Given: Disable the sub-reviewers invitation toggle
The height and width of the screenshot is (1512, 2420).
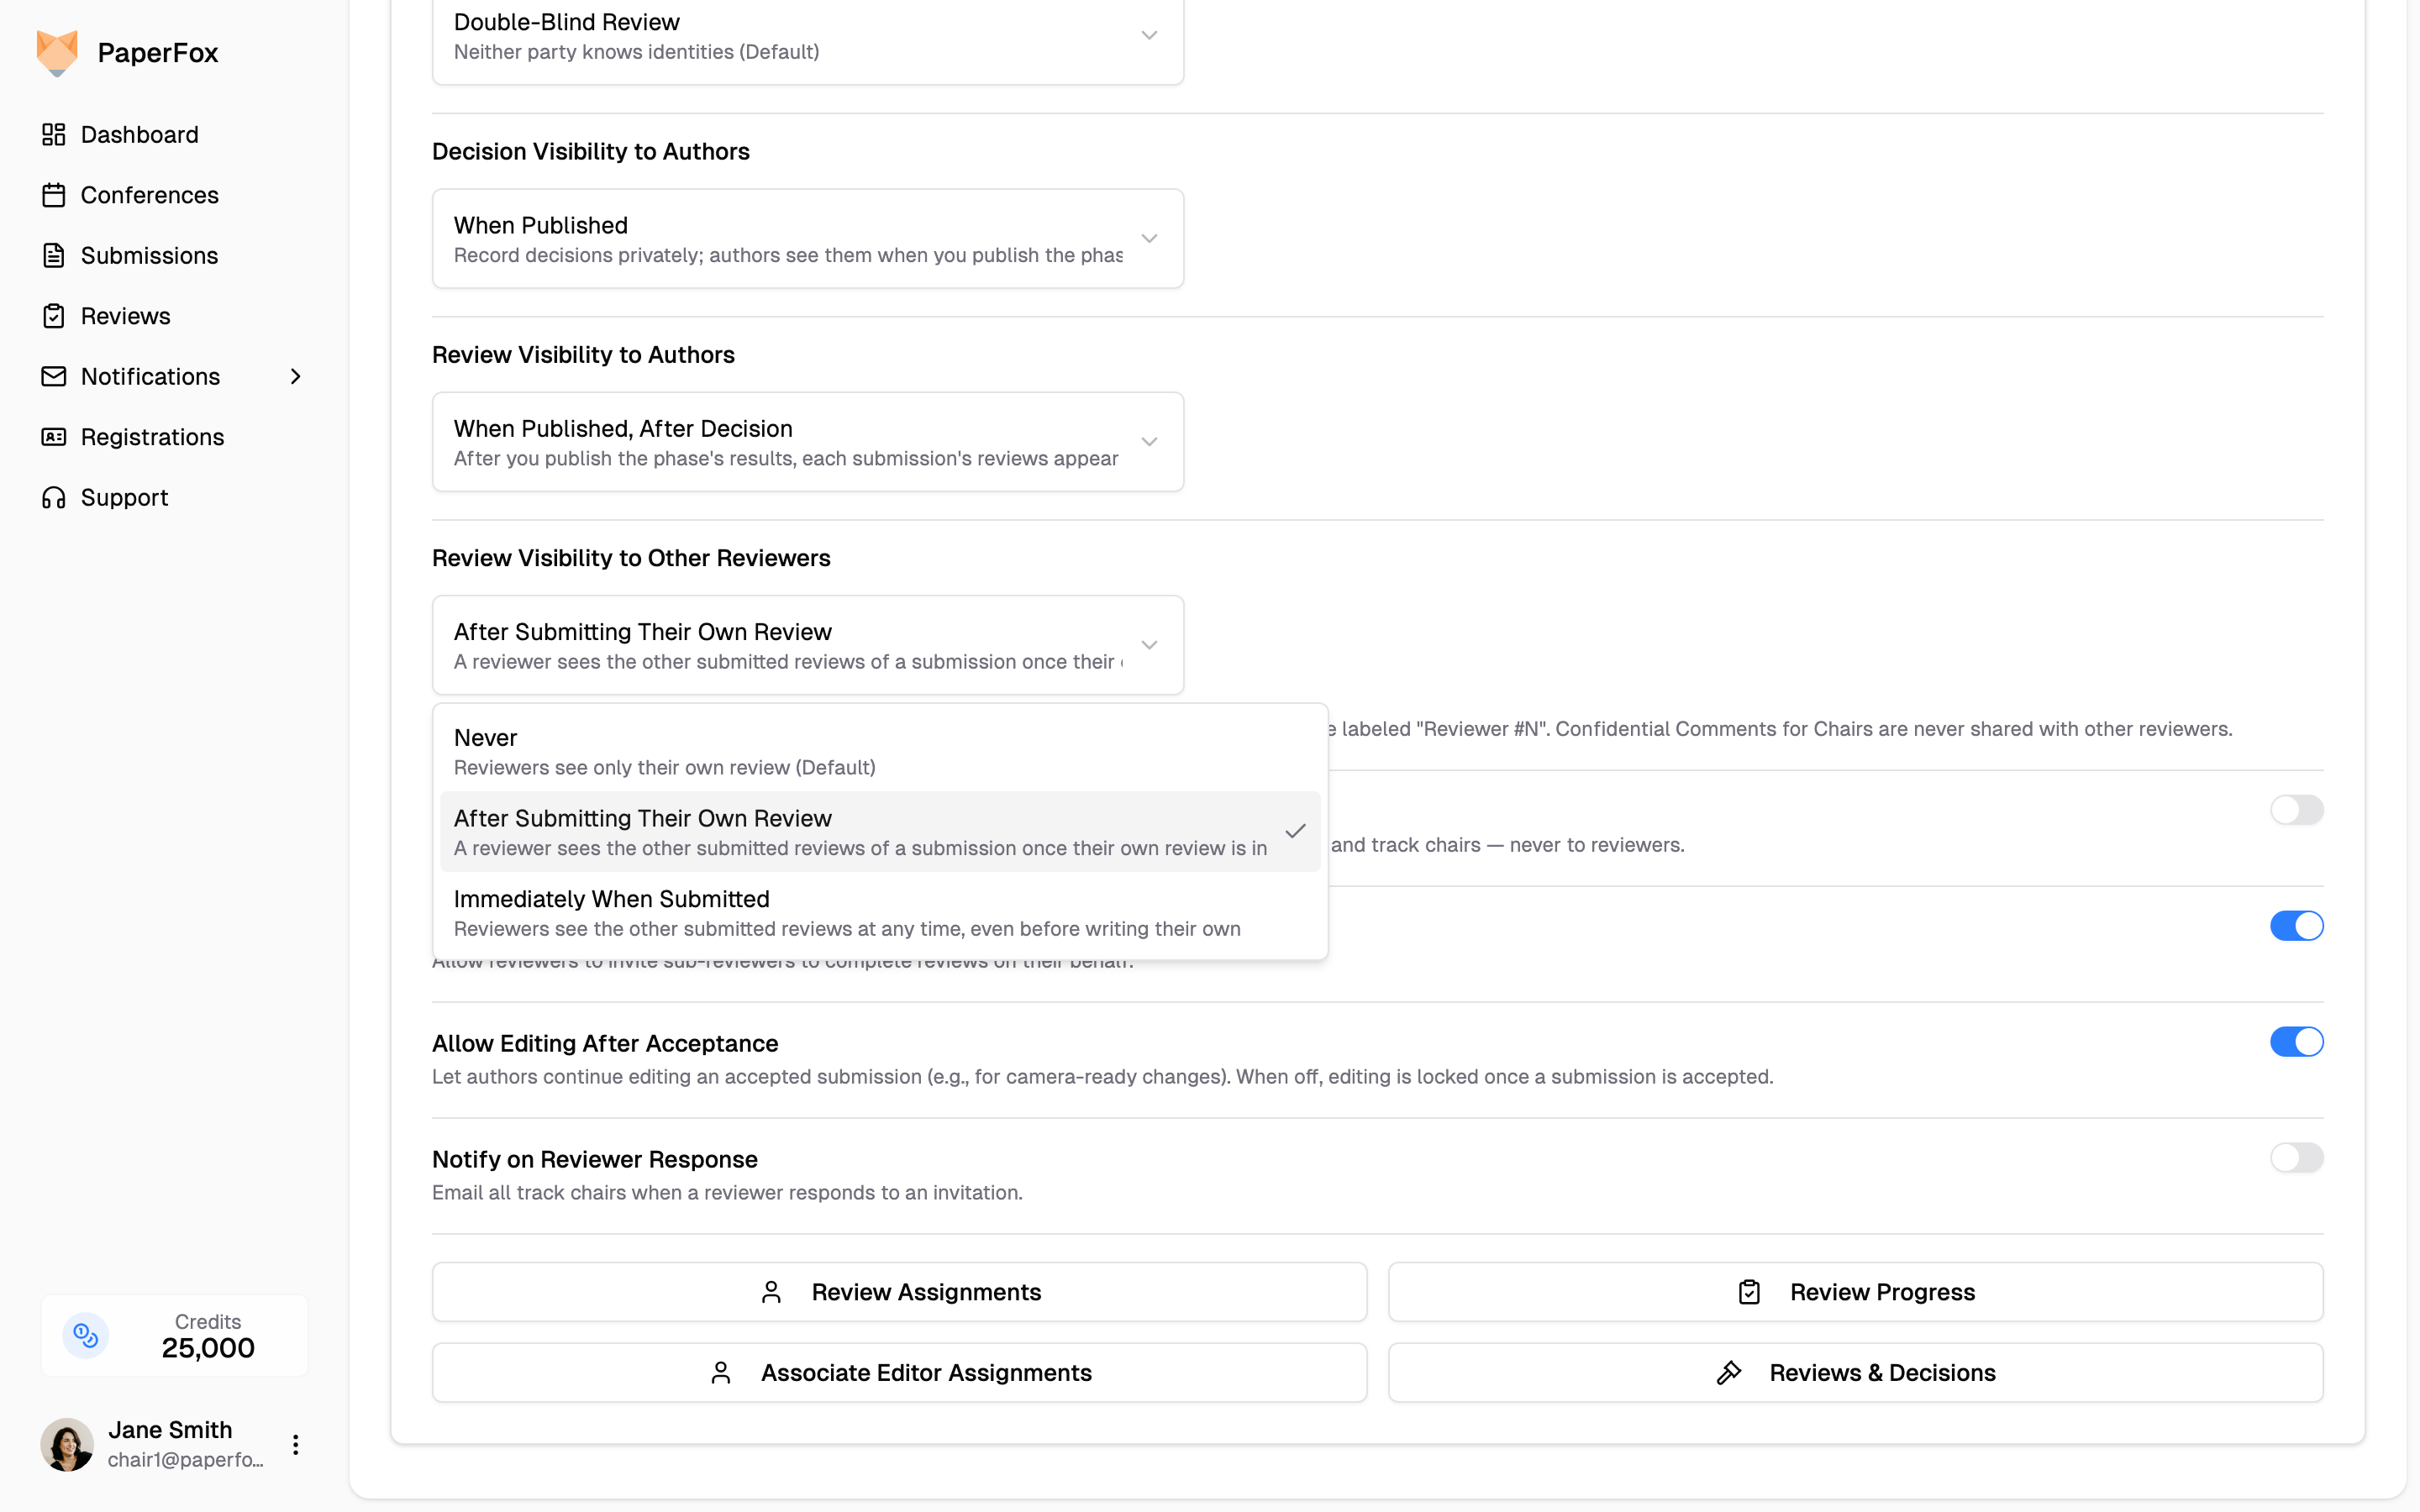Looking at the screenshot, I should tap(2296, 926).
